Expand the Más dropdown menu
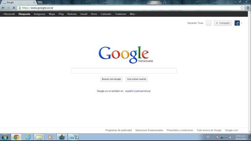This screenshot has height=141, width=251. click(x=133, y=14)
